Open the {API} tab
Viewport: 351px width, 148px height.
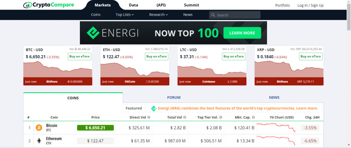pyautogui.click(x=161, y=5)
